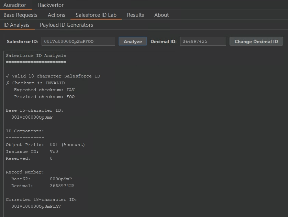The width and height of the screenshot is (288, 217).
Task: Open the About tab
Action: coord(161,15)
